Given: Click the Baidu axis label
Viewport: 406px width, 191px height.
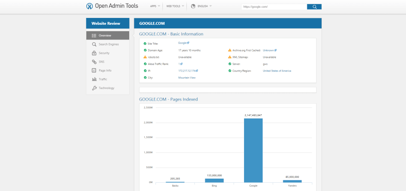Looking at the screenshot, I should coord(175,185).
